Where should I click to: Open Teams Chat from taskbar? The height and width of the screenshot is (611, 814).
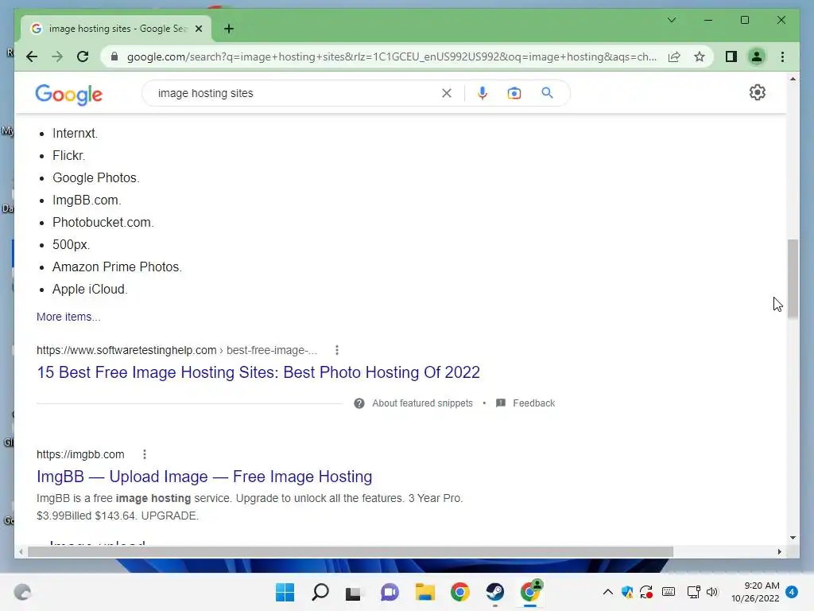tap(390, 592)
